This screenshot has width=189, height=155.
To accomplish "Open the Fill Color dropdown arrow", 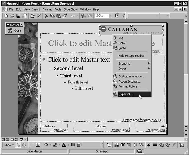I will point(50,145).
